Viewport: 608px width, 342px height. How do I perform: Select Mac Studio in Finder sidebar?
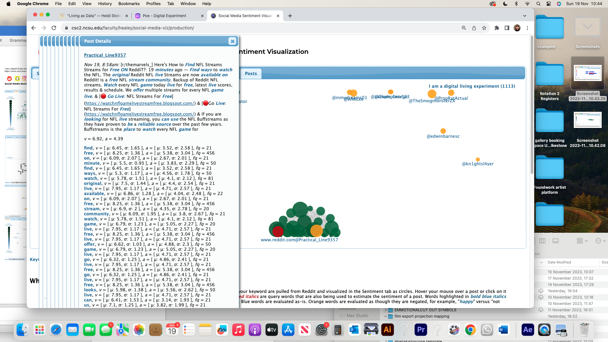(354, 316)
